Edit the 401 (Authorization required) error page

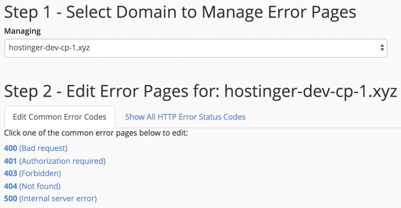55,161
